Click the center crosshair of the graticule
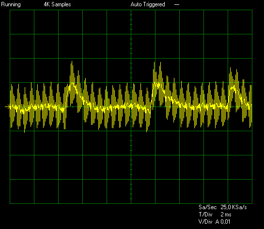Screen dimensions: 264x229 (x=131, y=107)
